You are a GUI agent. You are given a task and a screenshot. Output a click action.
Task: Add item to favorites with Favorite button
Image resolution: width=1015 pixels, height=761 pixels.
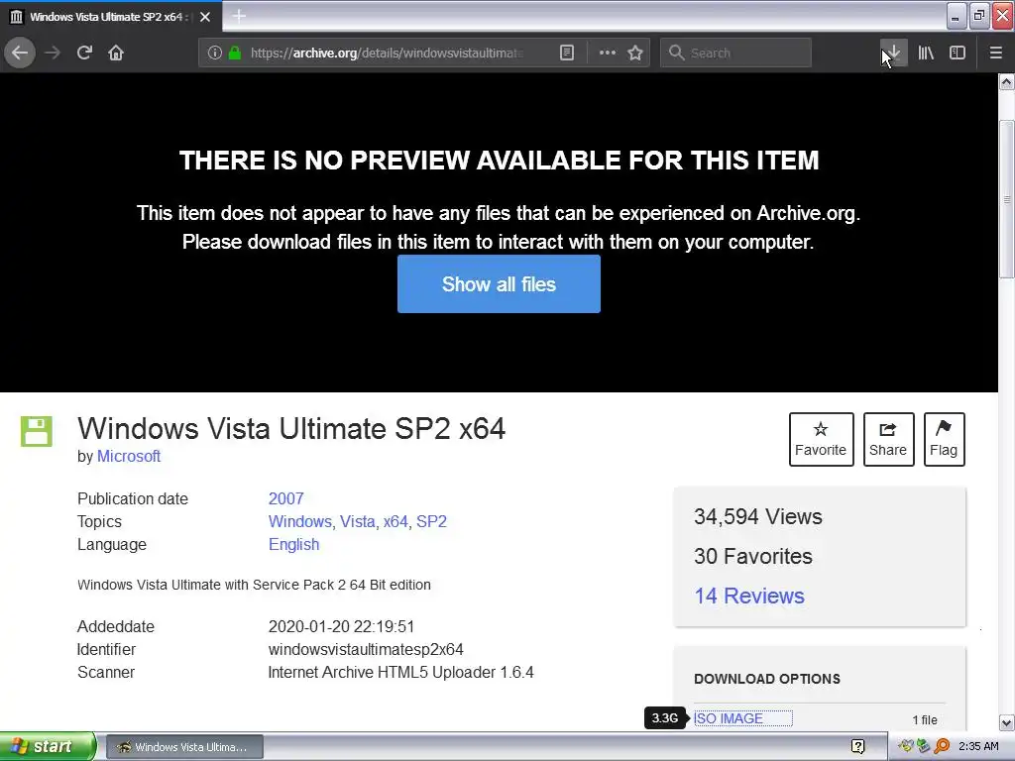click(821, 439)
